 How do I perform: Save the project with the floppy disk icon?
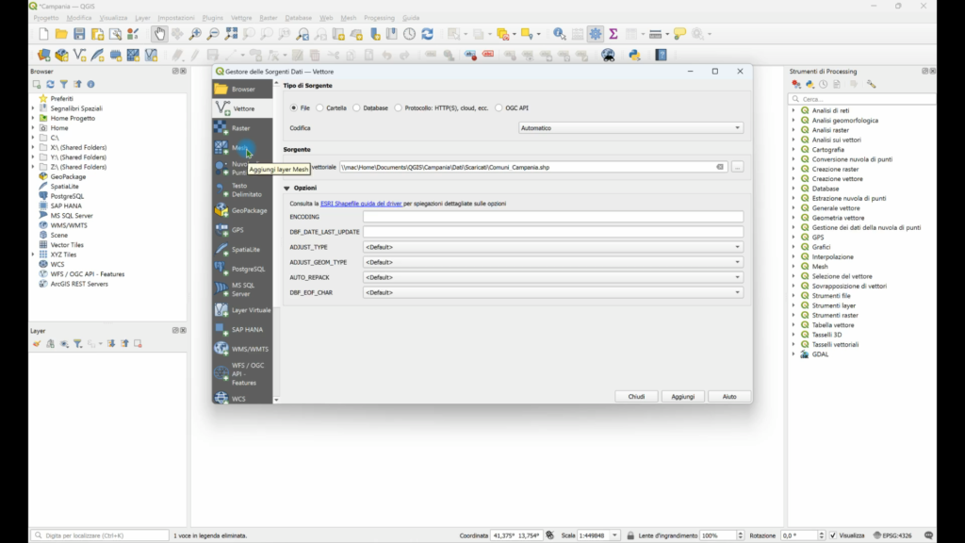click(79, 35)
